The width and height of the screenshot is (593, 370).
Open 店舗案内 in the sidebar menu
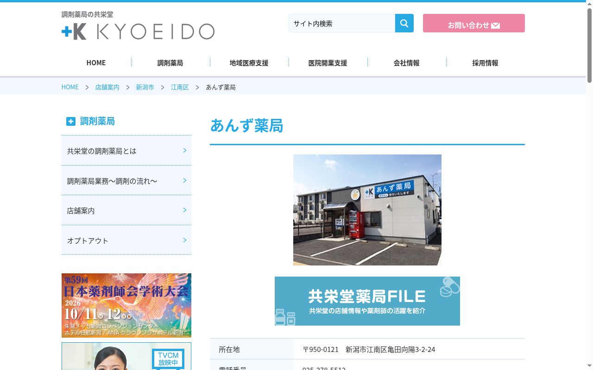126,210
